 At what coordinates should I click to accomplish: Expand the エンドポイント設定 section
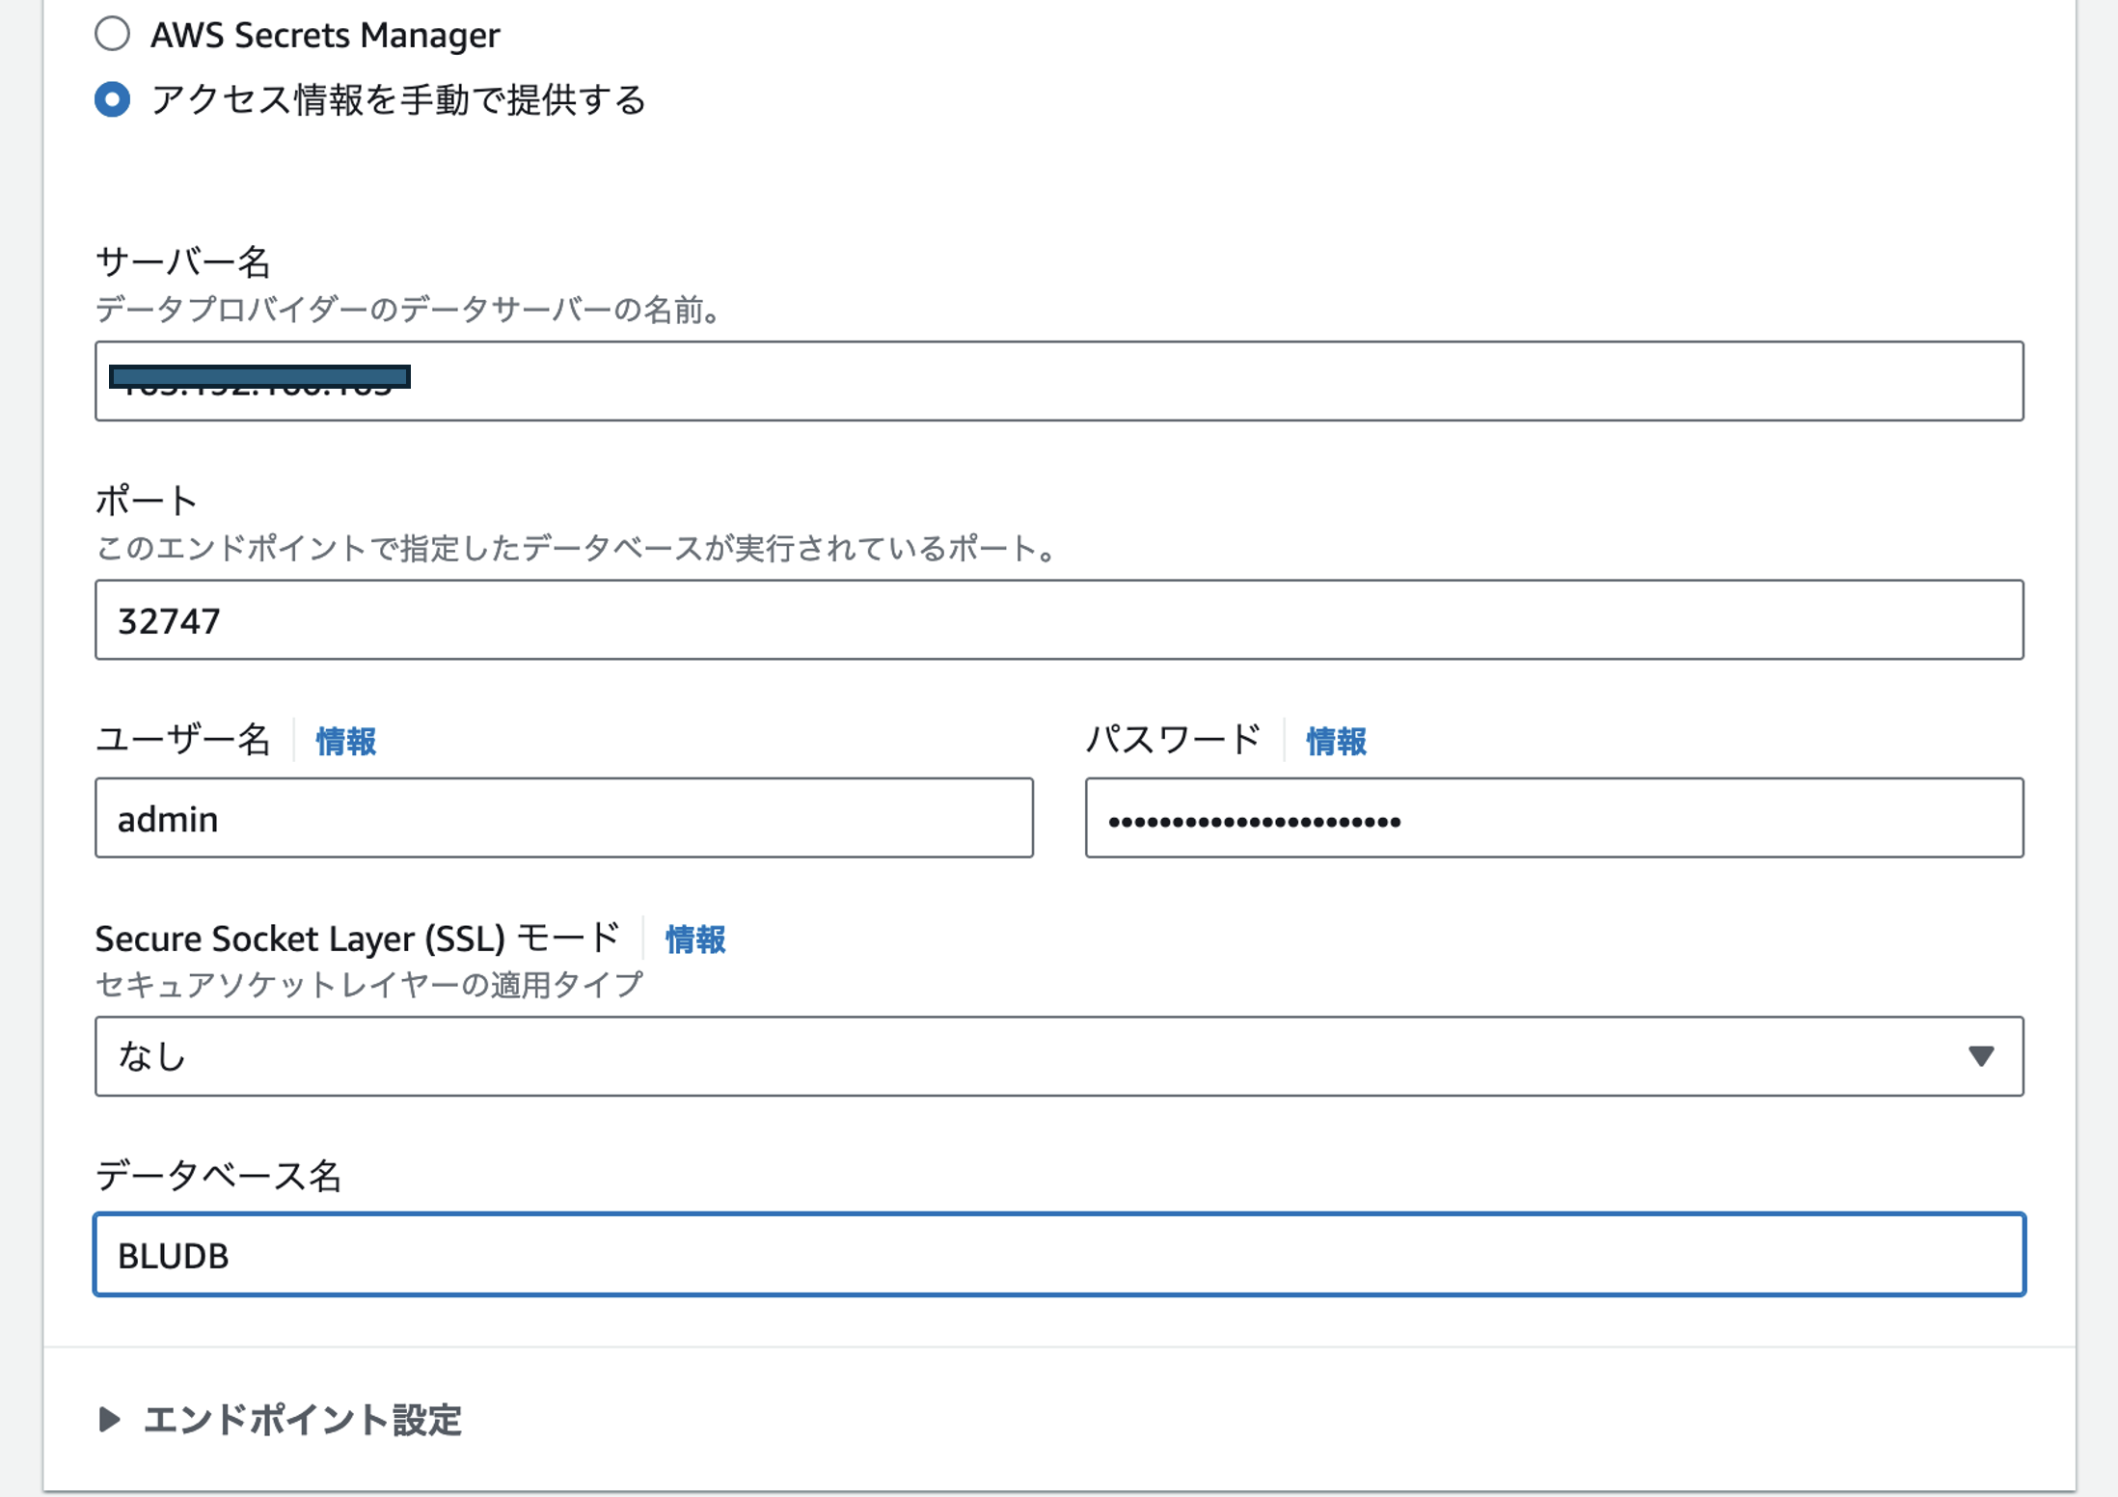pyautogui.click(x=303, y=1420)
